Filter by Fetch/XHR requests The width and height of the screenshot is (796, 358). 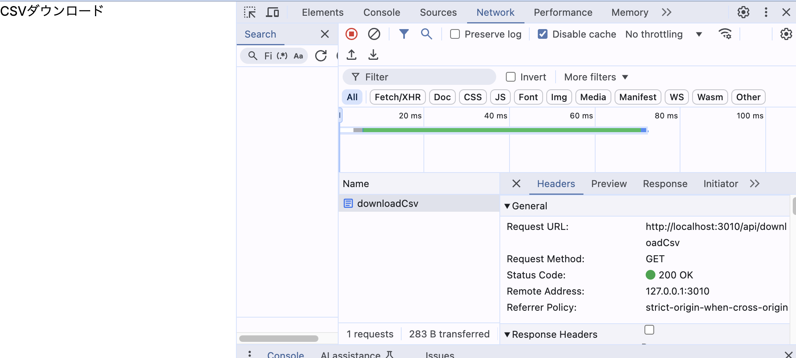[x=398, y=97]
